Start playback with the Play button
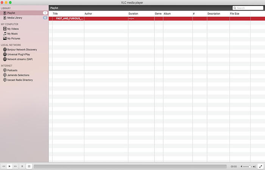 pyautogui.click(x=9, y=166)
